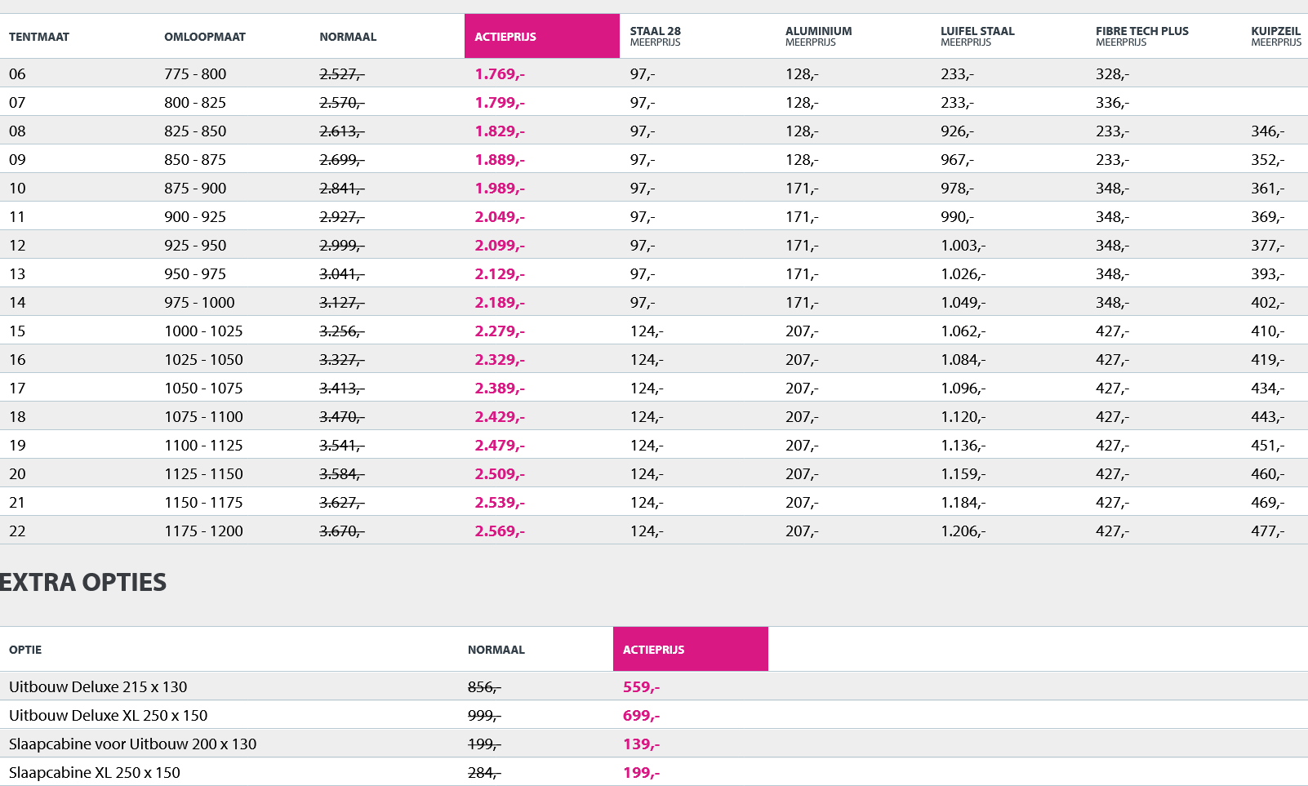Click the 559,- action price for Uitbouw Deluxe
The image size is (1308, 786).
coord(641,687)
